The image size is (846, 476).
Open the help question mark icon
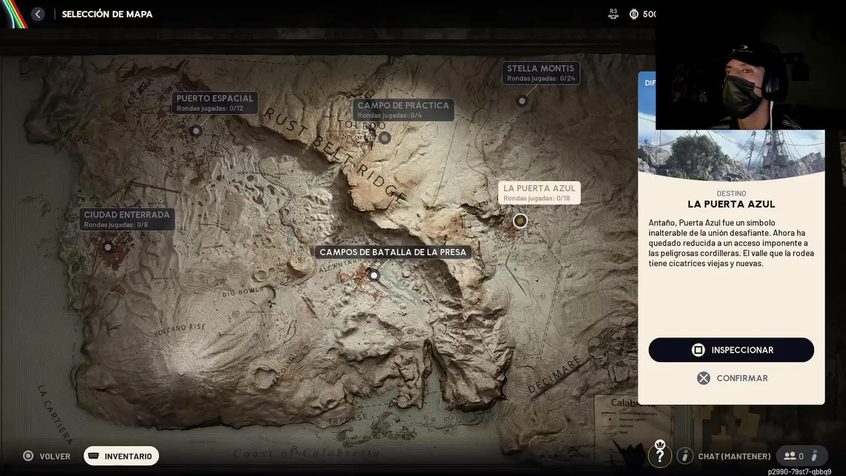coord(660,456)
